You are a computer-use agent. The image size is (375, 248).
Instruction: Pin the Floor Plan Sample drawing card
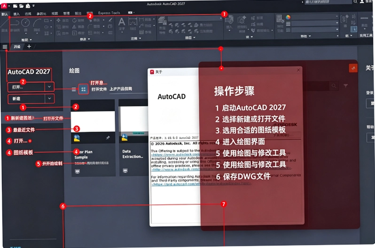click(x=108, y=138)
